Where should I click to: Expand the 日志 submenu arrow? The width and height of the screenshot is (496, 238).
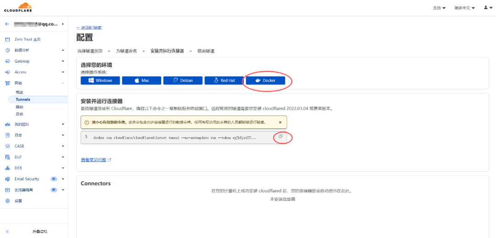pyautogui.click(x=63, y=135)
